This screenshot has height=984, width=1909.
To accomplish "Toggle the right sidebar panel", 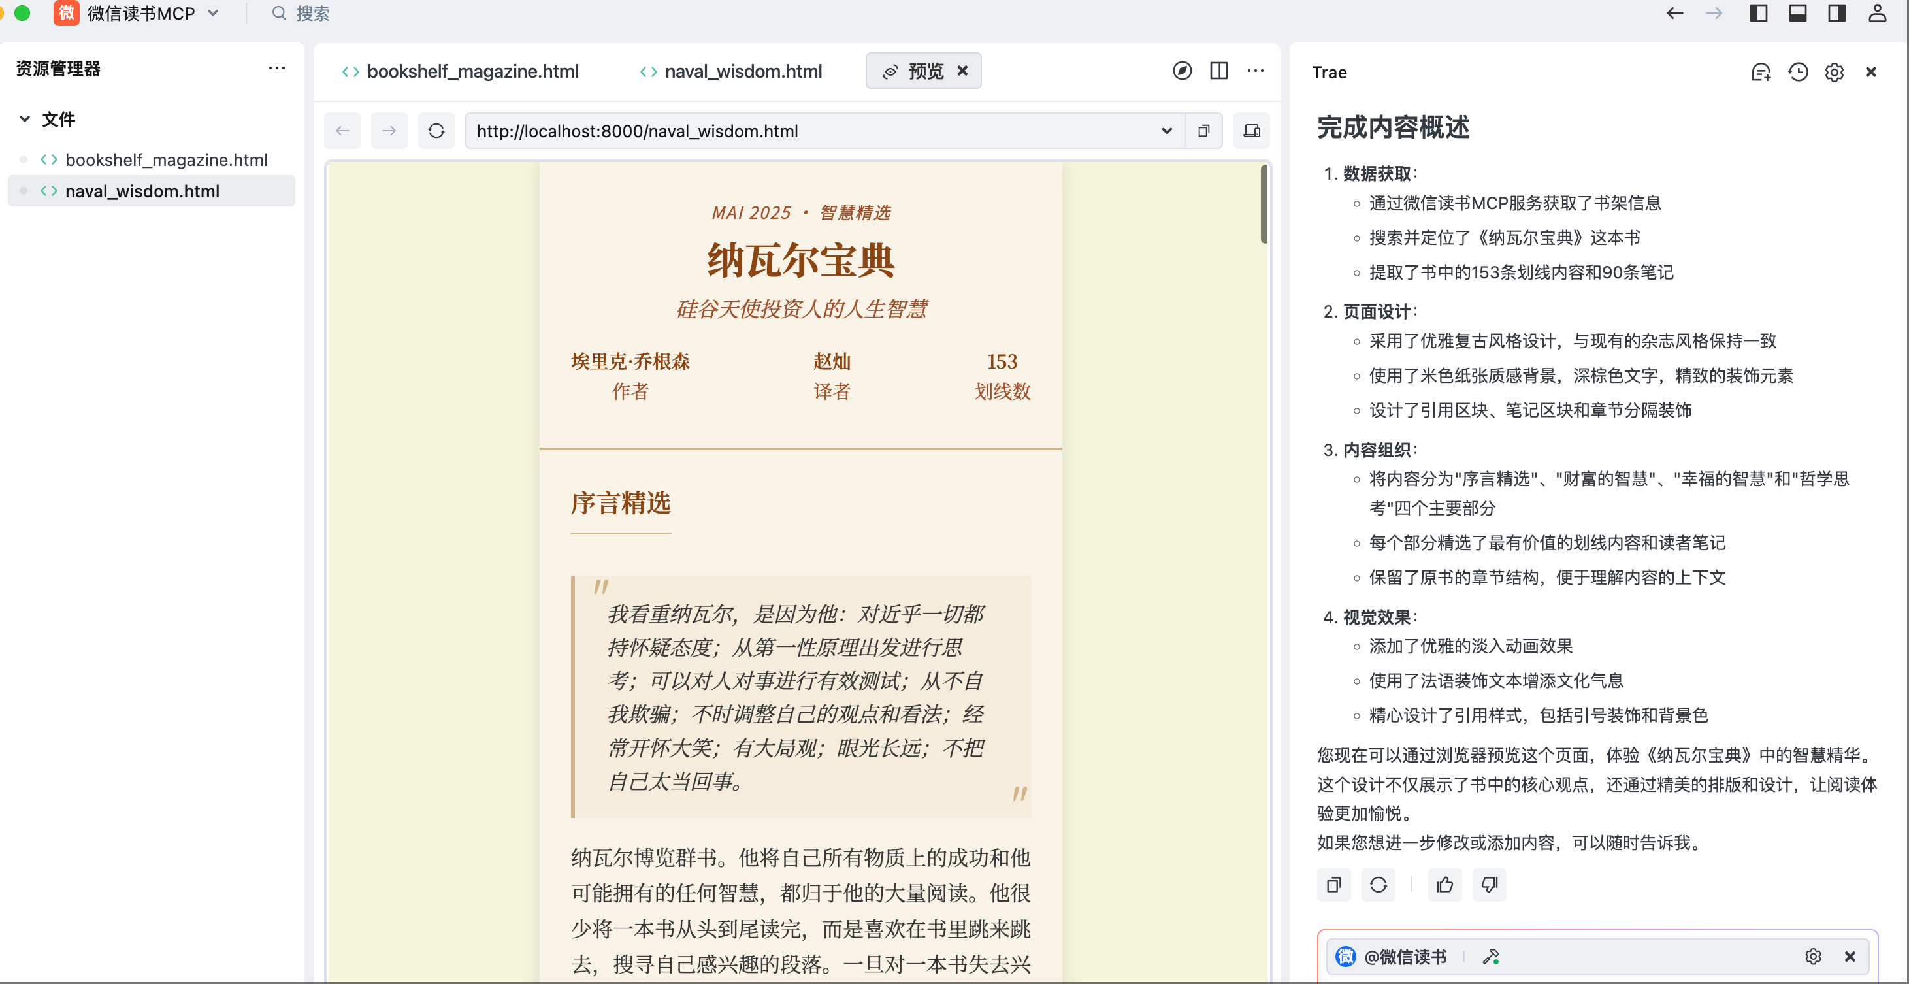I will (x=1837, y=13).
